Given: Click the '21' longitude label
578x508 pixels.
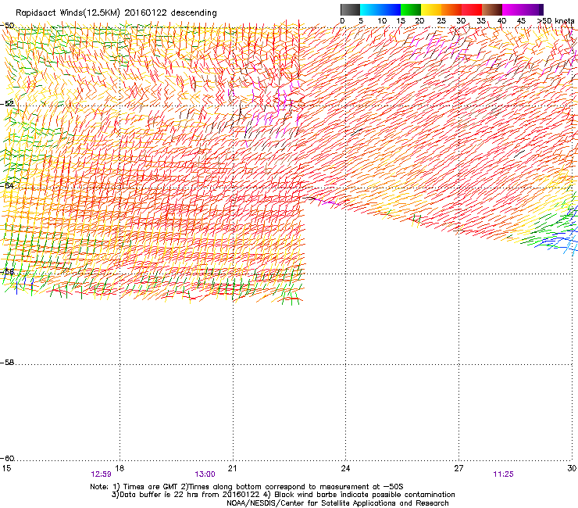Looking at the screenshot, I should pos(232,468).
